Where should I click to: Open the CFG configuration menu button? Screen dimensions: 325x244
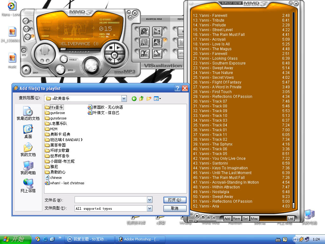tap(24, 51)
